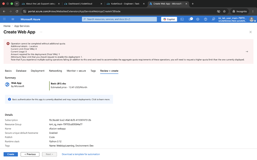This screenshot has height=160, width=257.
Task: Close the Dashboard | KodeKloud tab
Action: (x=101, y=4)
